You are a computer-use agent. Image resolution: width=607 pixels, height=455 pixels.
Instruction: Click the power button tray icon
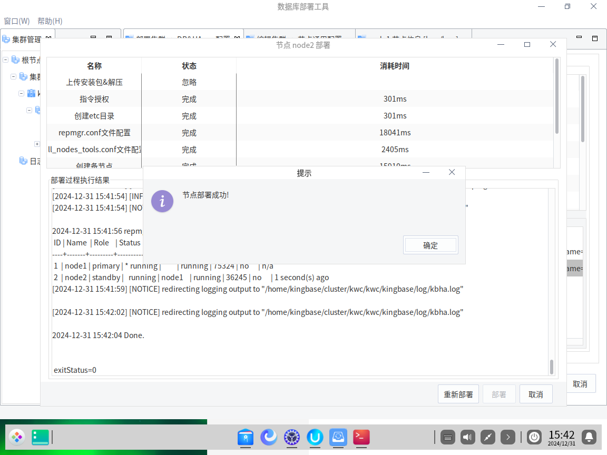point(534,437)
